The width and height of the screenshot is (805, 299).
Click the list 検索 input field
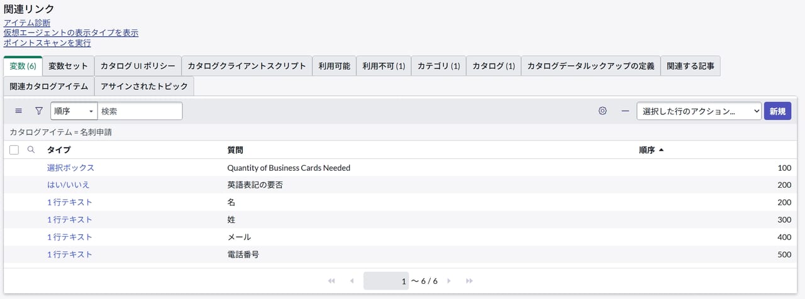(140, 111)
